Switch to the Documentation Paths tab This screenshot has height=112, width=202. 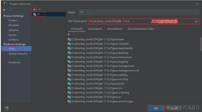pyautogui.click(x=141, y=29)
